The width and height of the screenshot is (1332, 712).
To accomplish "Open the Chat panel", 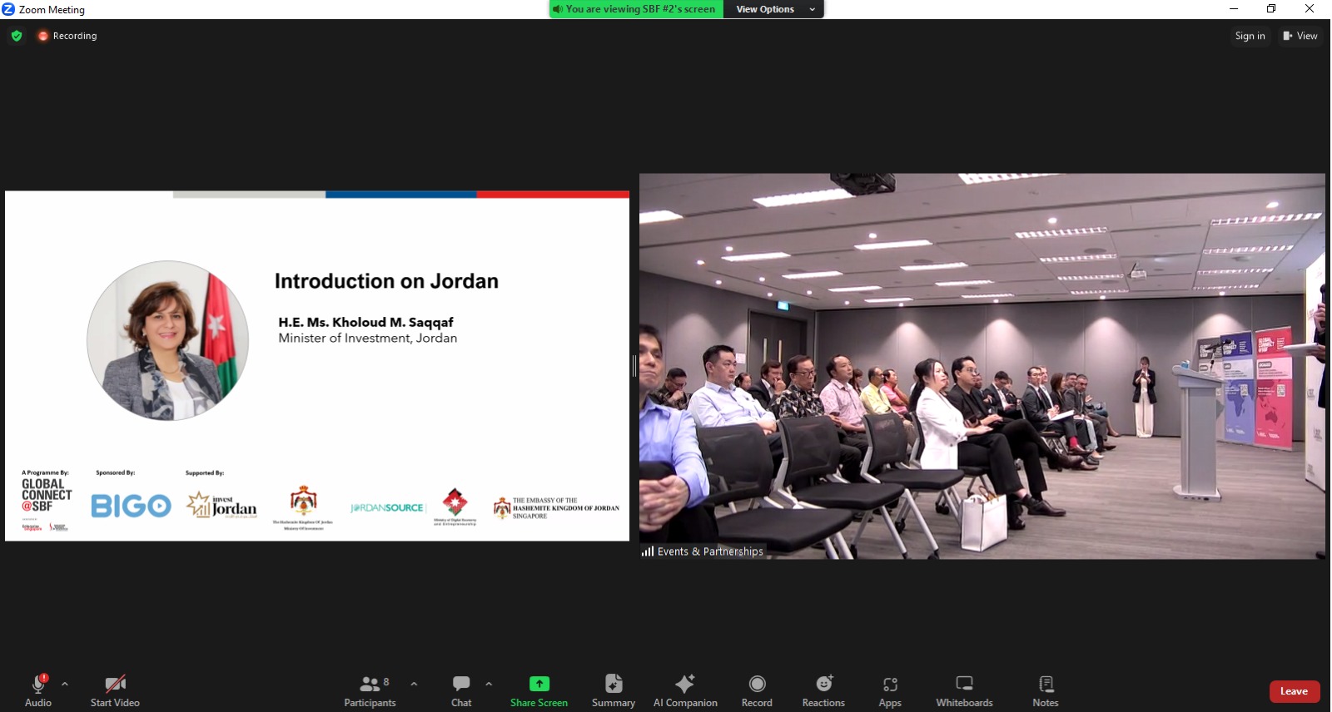I will pos(461,690).
